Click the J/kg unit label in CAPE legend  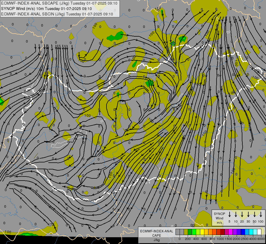(x=157, y=240)
